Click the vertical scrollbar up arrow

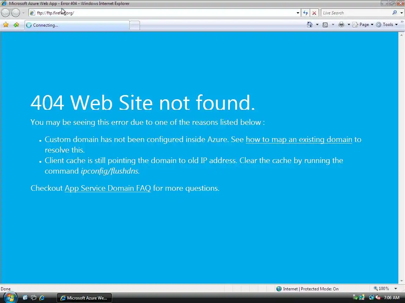(x=401, y=35)
